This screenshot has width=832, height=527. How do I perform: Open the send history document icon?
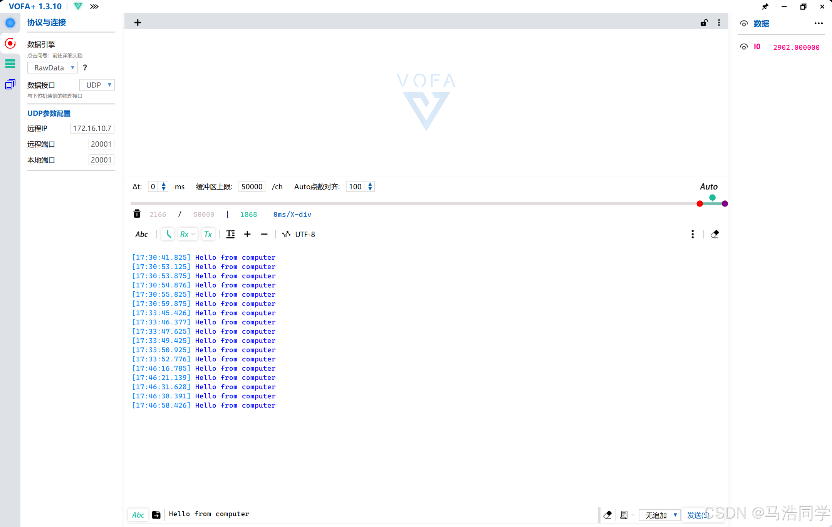click(x=624, y=515)
